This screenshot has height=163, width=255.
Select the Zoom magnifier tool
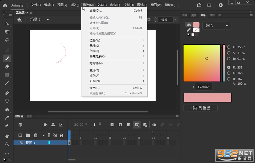[7, 144]
